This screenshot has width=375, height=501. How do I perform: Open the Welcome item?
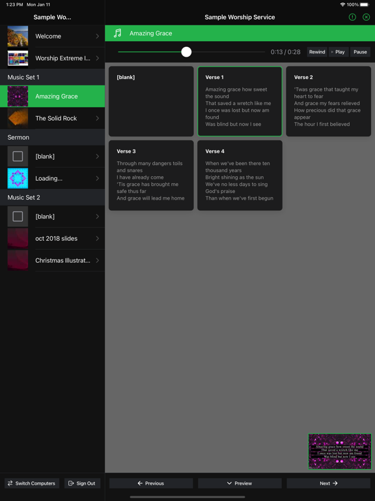(52, 36)
